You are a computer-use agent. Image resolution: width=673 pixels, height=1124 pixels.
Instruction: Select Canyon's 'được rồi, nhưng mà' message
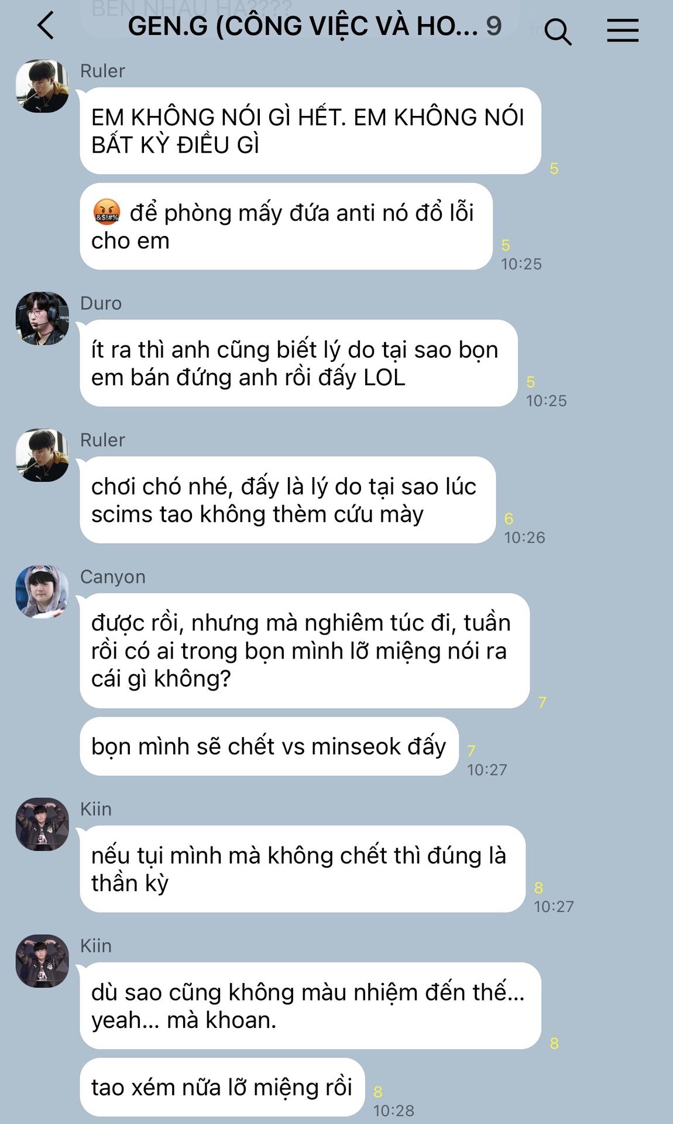(x=304, y=650)
